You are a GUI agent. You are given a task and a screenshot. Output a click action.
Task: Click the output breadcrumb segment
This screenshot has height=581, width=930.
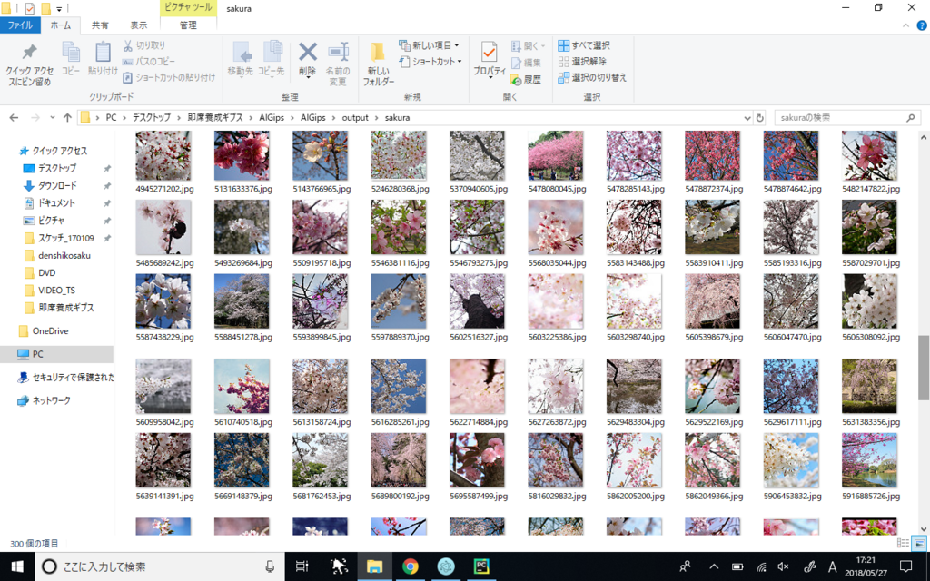pyautogui.click(x=355, y=117)
